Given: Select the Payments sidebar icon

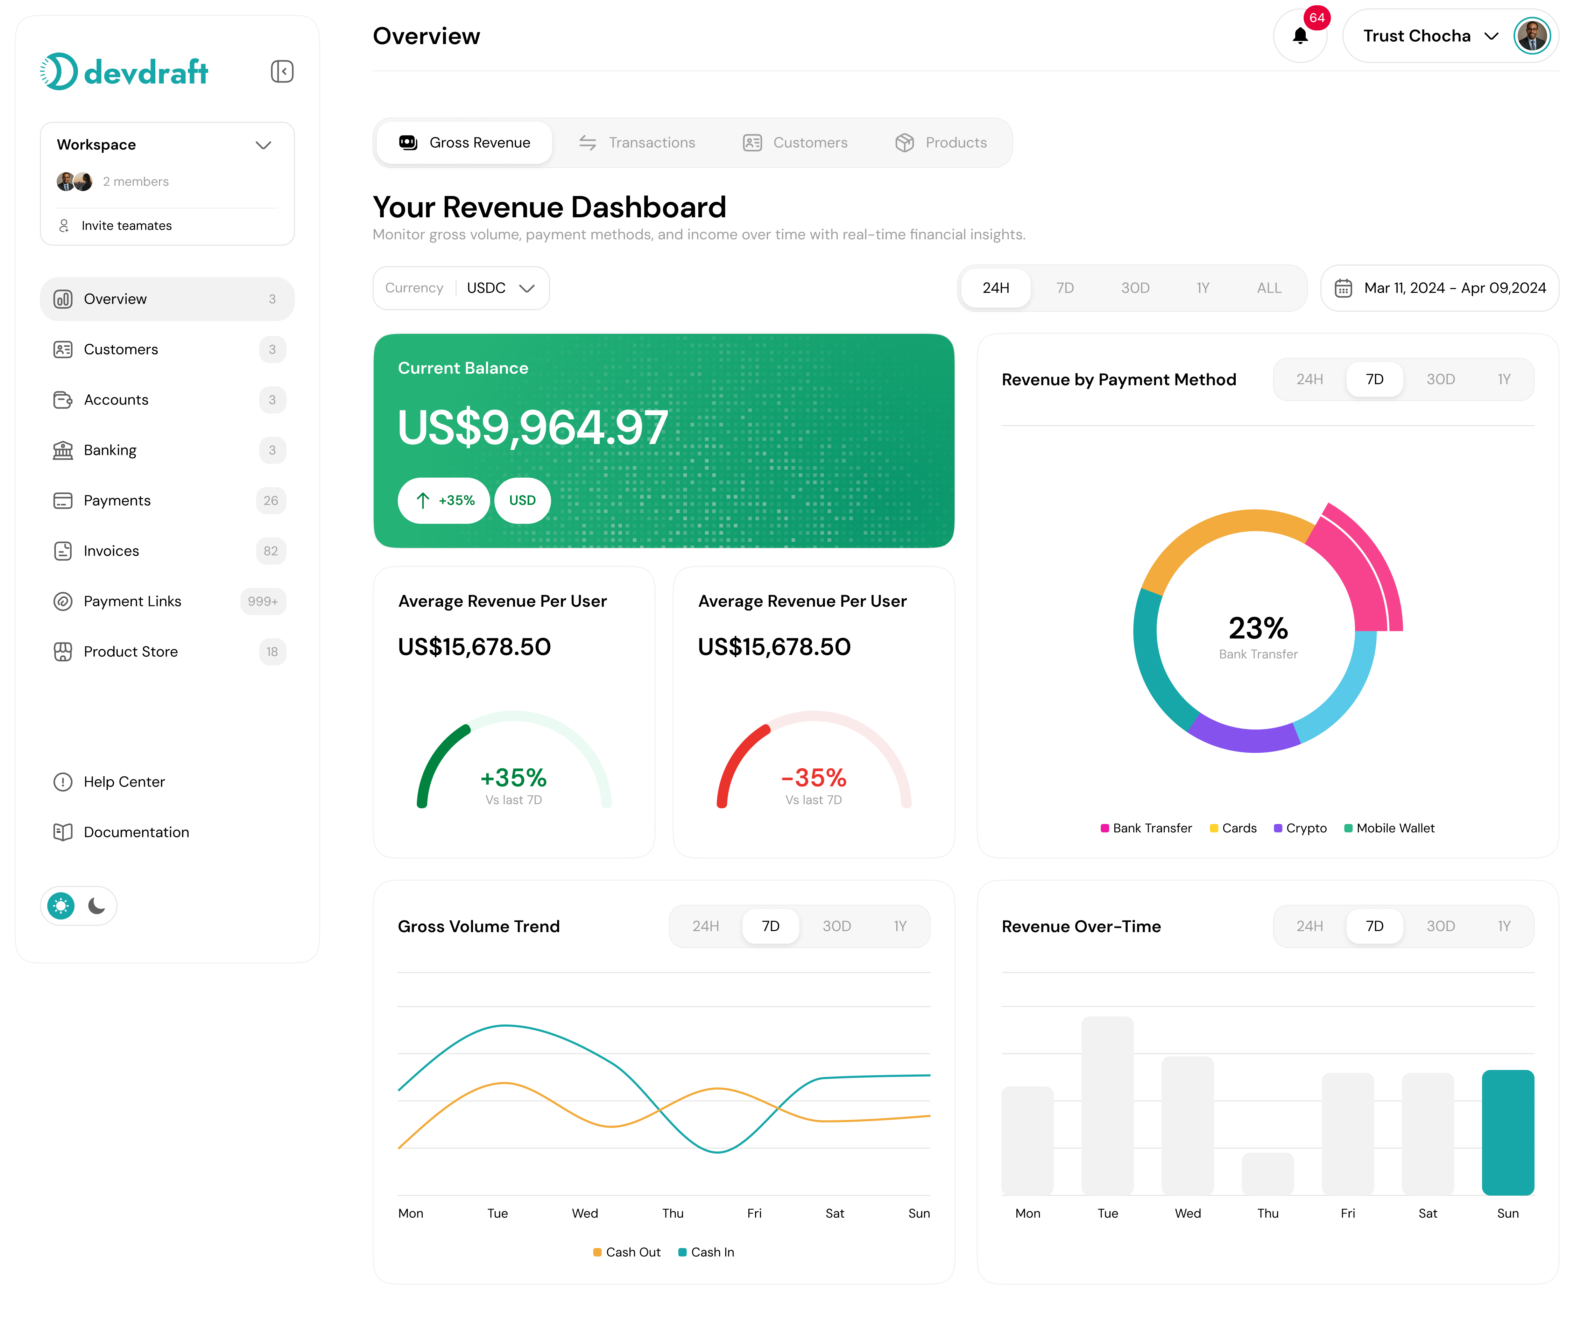Looking at the screenshot, I should 63,500.
